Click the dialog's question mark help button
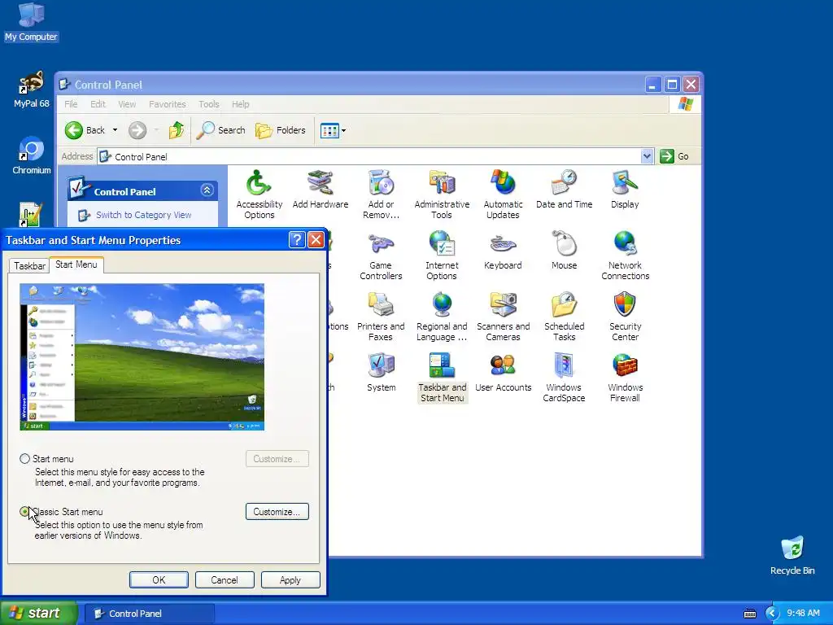Screen dimensions: 833x625 click(x=296, y=240)
